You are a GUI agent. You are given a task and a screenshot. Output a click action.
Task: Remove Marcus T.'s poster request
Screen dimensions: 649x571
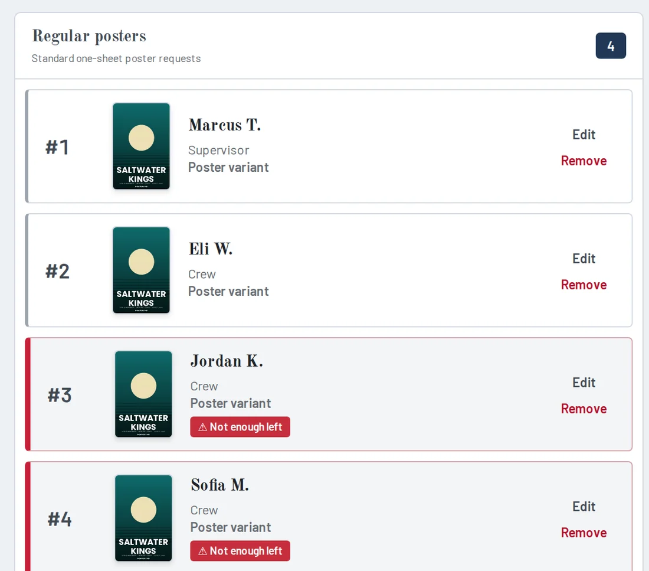click(x=584, y=161)
